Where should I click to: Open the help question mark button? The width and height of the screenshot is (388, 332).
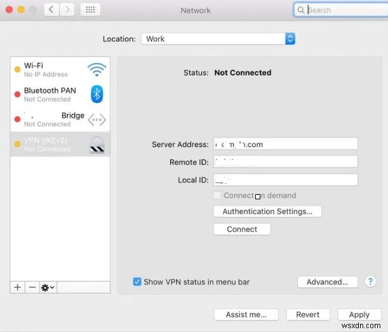[x=370, y=281]
